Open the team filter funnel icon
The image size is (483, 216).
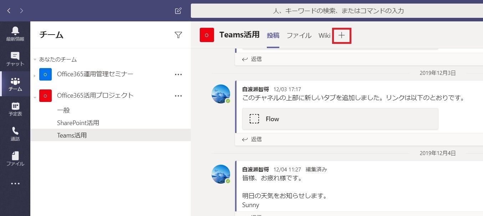[178, 35]
